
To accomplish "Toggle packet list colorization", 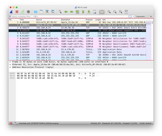I will pyautogui.click(x=102, y=12).
